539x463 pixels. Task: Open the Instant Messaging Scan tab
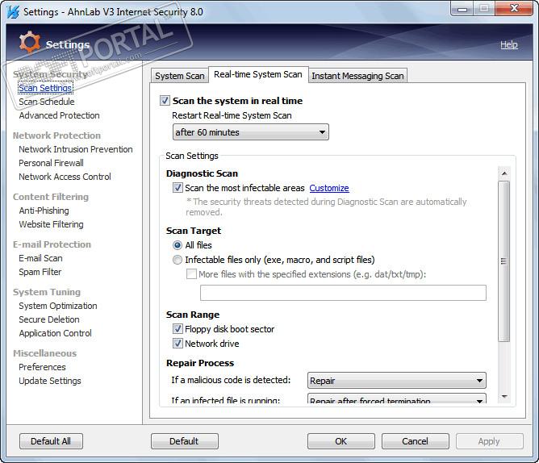point(357,76)
